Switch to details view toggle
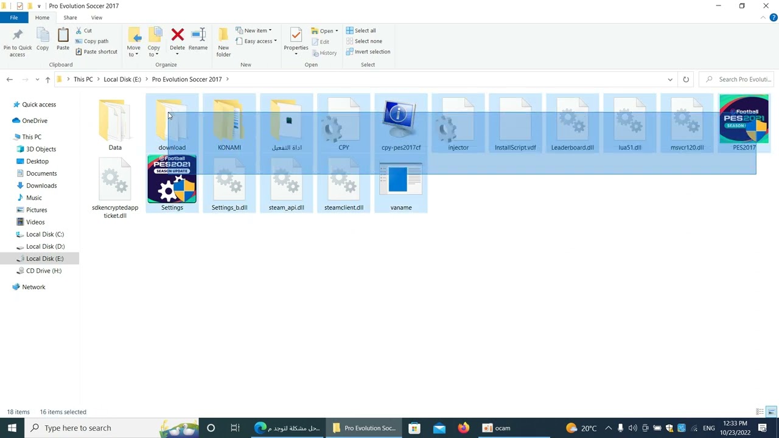Viewport: 779px width, 438px height. (x=760, y=412)
